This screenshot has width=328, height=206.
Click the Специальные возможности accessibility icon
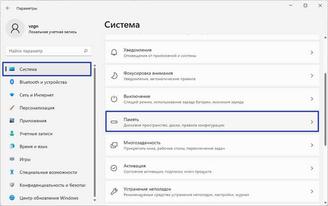pos(12,172)
